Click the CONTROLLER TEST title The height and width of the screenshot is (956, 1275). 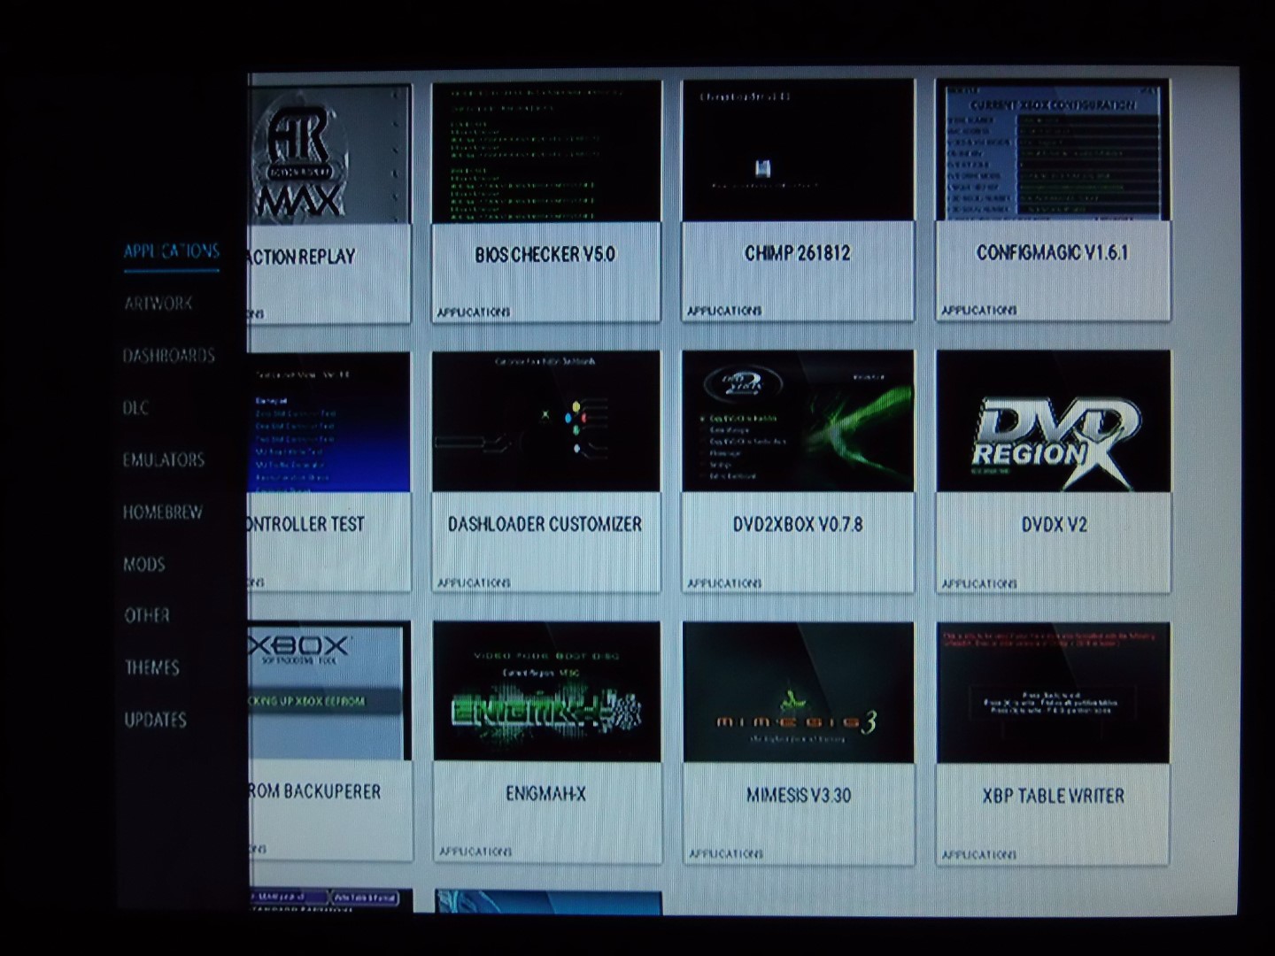307,524
